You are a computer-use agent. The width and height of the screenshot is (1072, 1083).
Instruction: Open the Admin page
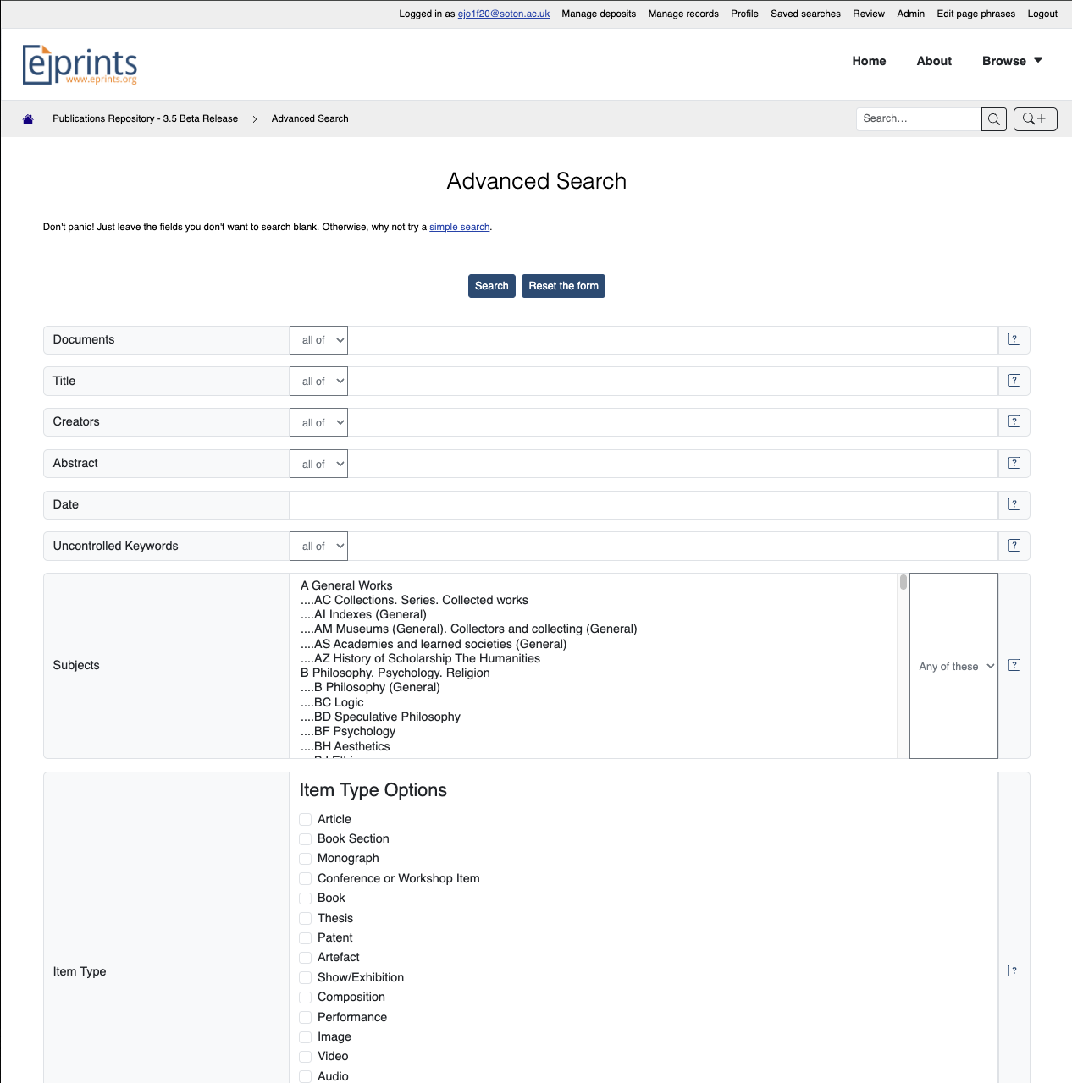click(910, 14)
